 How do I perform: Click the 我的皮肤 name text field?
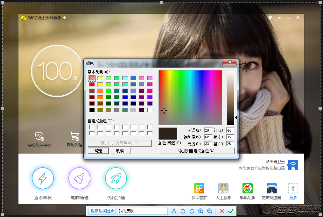point(142,211)
